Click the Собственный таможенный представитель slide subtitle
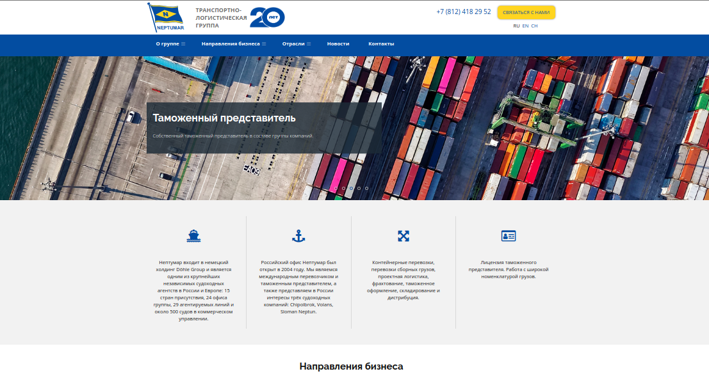Image resolution: width=709 pixels, height=376 pixels. [x=233, y=136]
